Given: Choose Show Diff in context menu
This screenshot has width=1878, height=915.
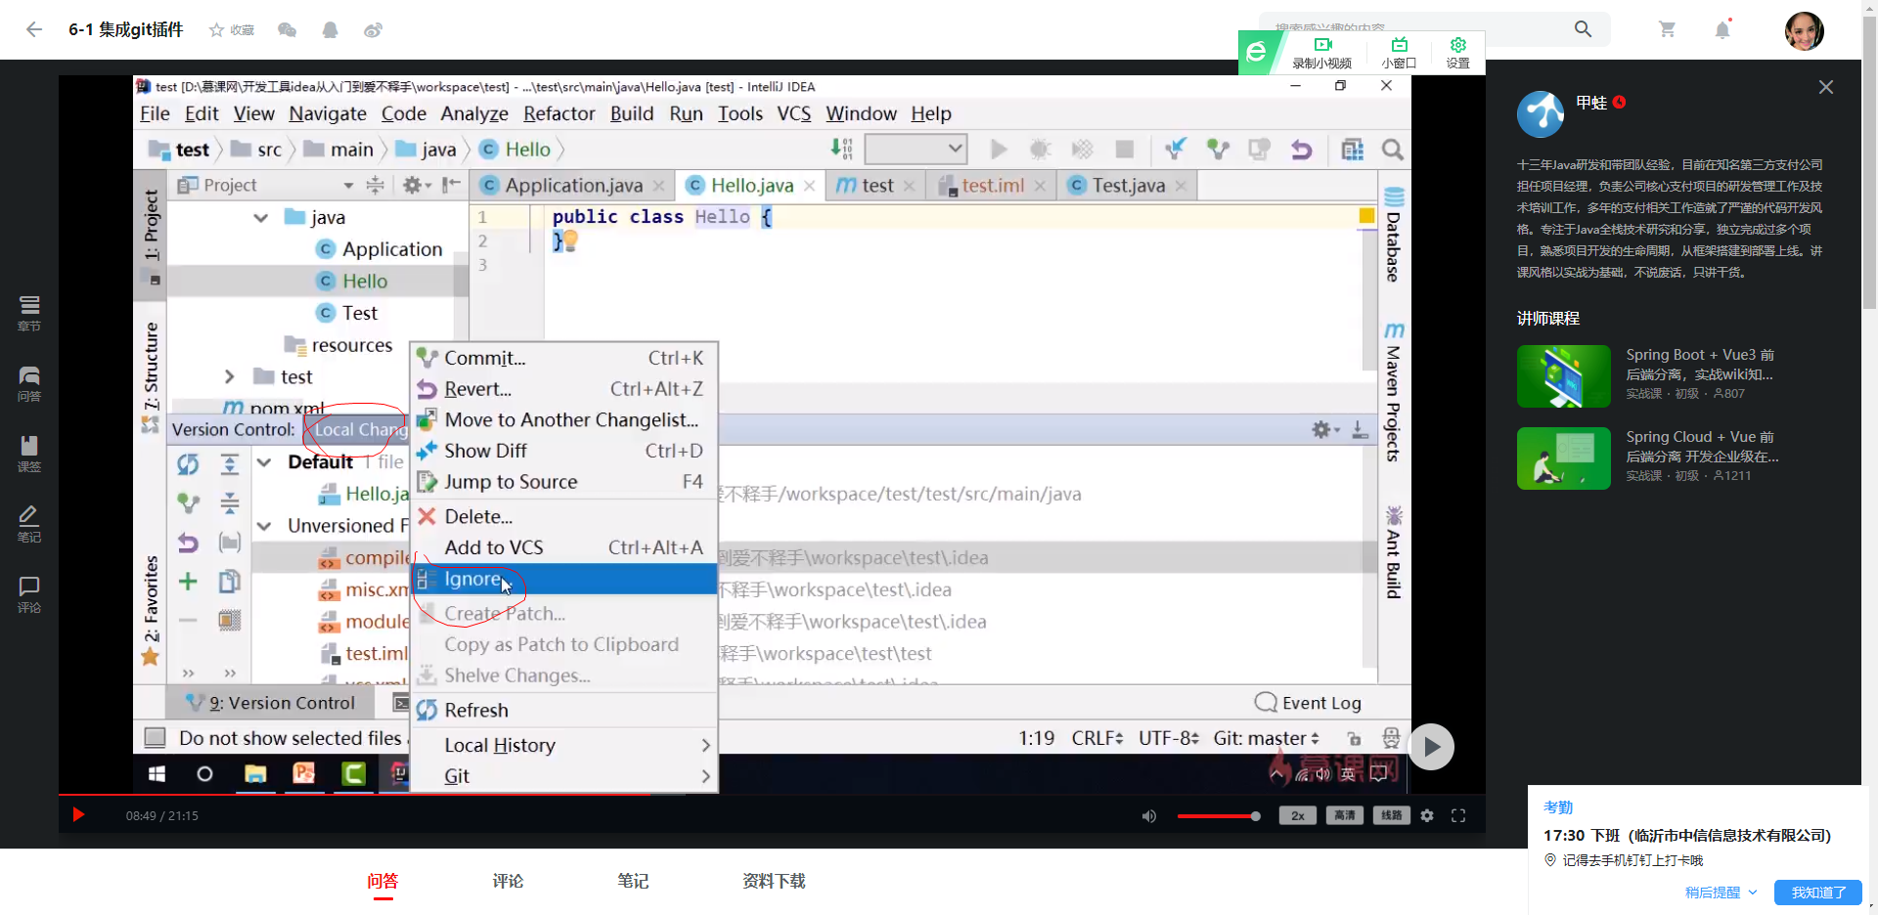Looking at the screenshot, I should coord(564,451).
